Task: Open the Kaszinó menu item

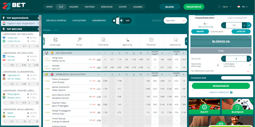Action: (x=74, y=7)
